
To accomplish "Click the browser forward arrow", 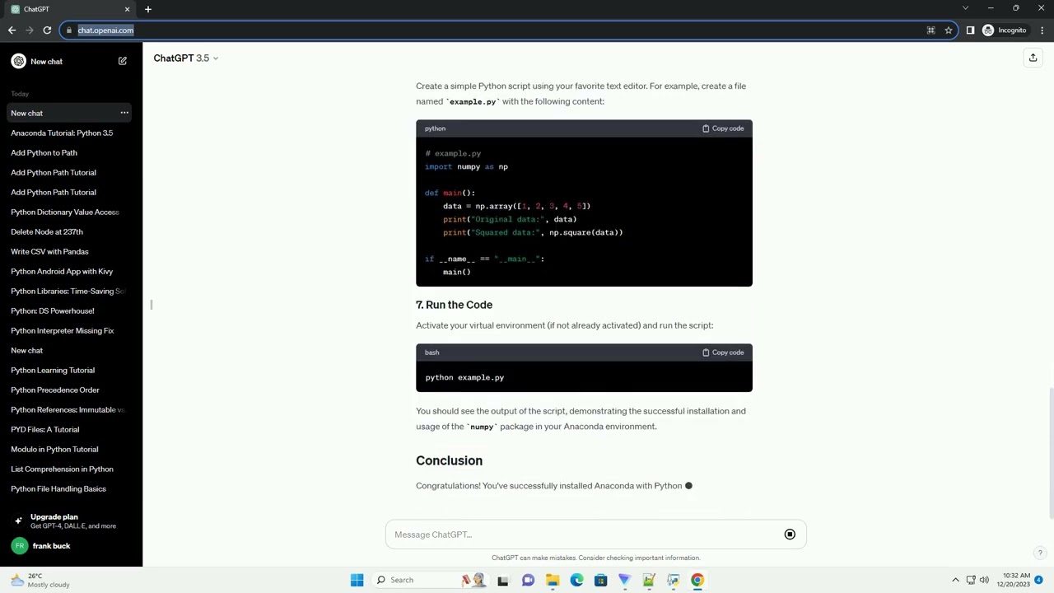I will click(x=30, y=30).
